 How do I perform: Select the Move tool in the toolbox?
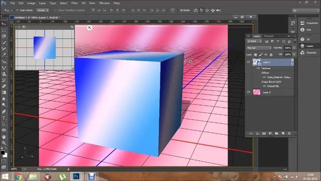(x=4, y=24)
